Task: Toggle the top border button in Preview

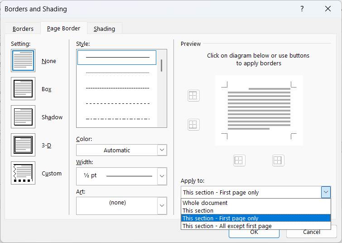Action: (x=193, y=96)
